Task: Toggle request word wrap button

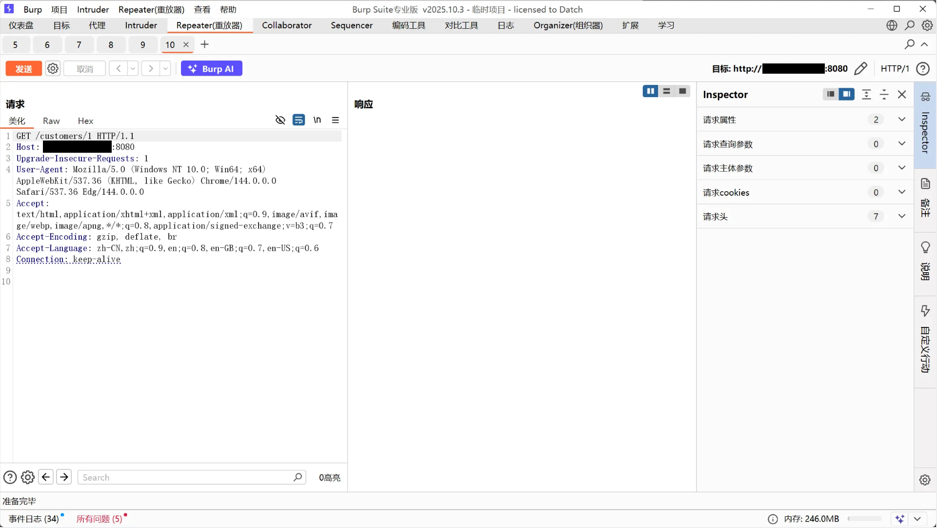Action: (299, 120)
